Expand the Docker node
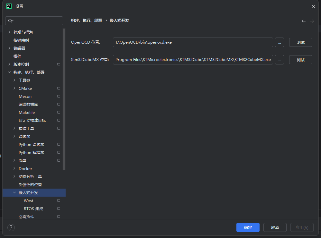The height and width of the screenshot is (238, 321). pyautogui.click(x=14, y=169)
